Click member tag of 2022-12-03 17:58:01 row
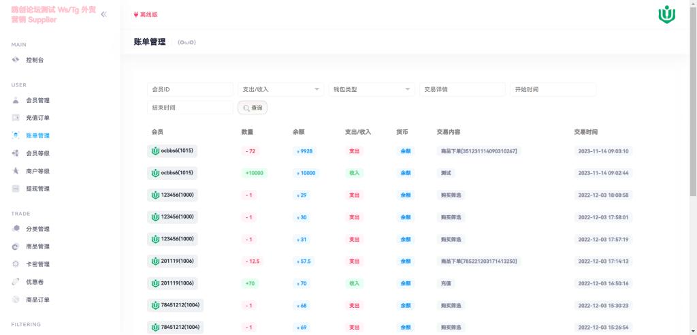The image size is (697, 335). tap(172, 217)
